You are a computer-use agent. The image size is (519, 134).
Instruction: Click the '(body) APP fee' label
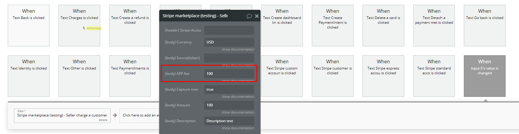click(x=177, y=74)
